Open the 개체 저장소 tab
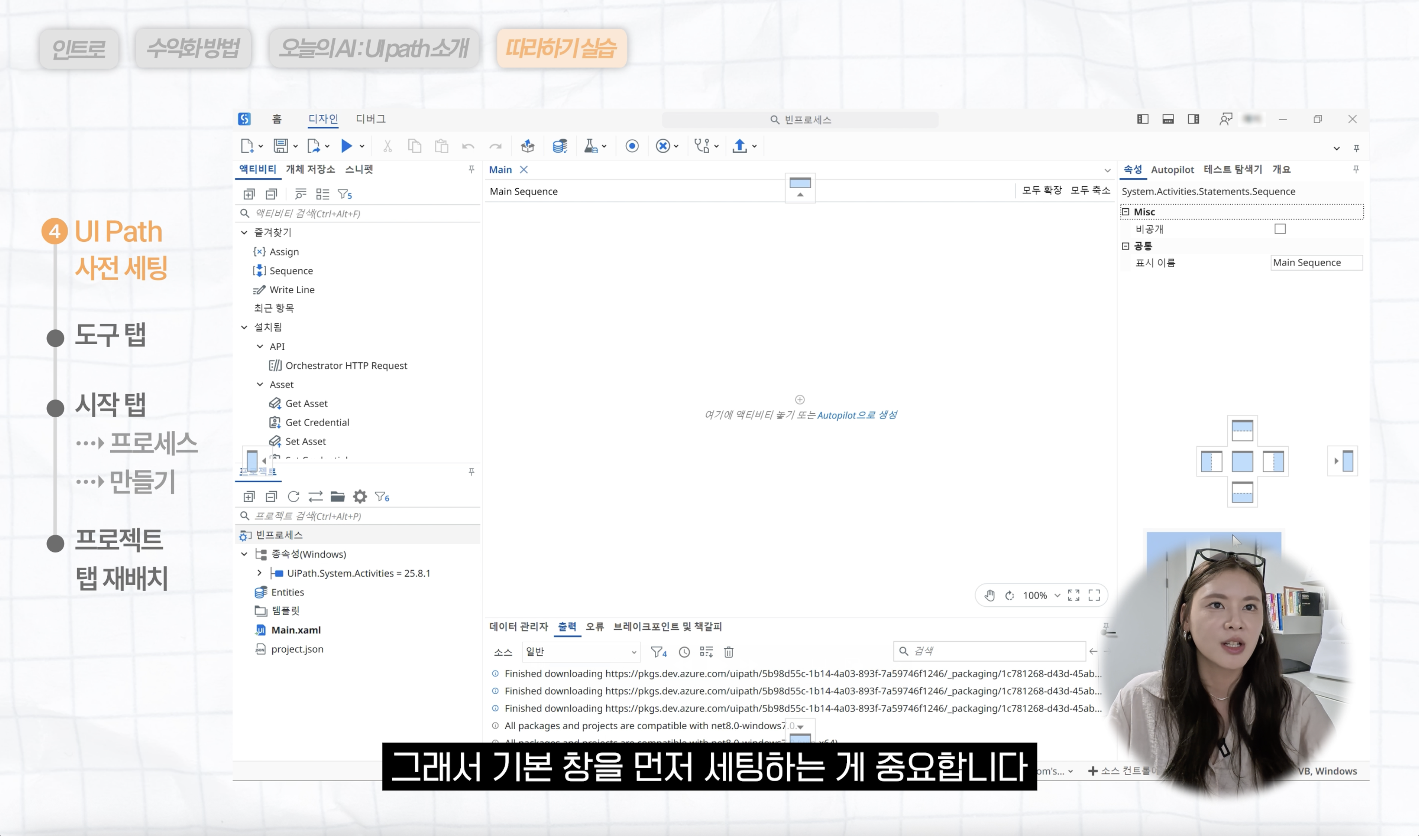 coord(311,169)
